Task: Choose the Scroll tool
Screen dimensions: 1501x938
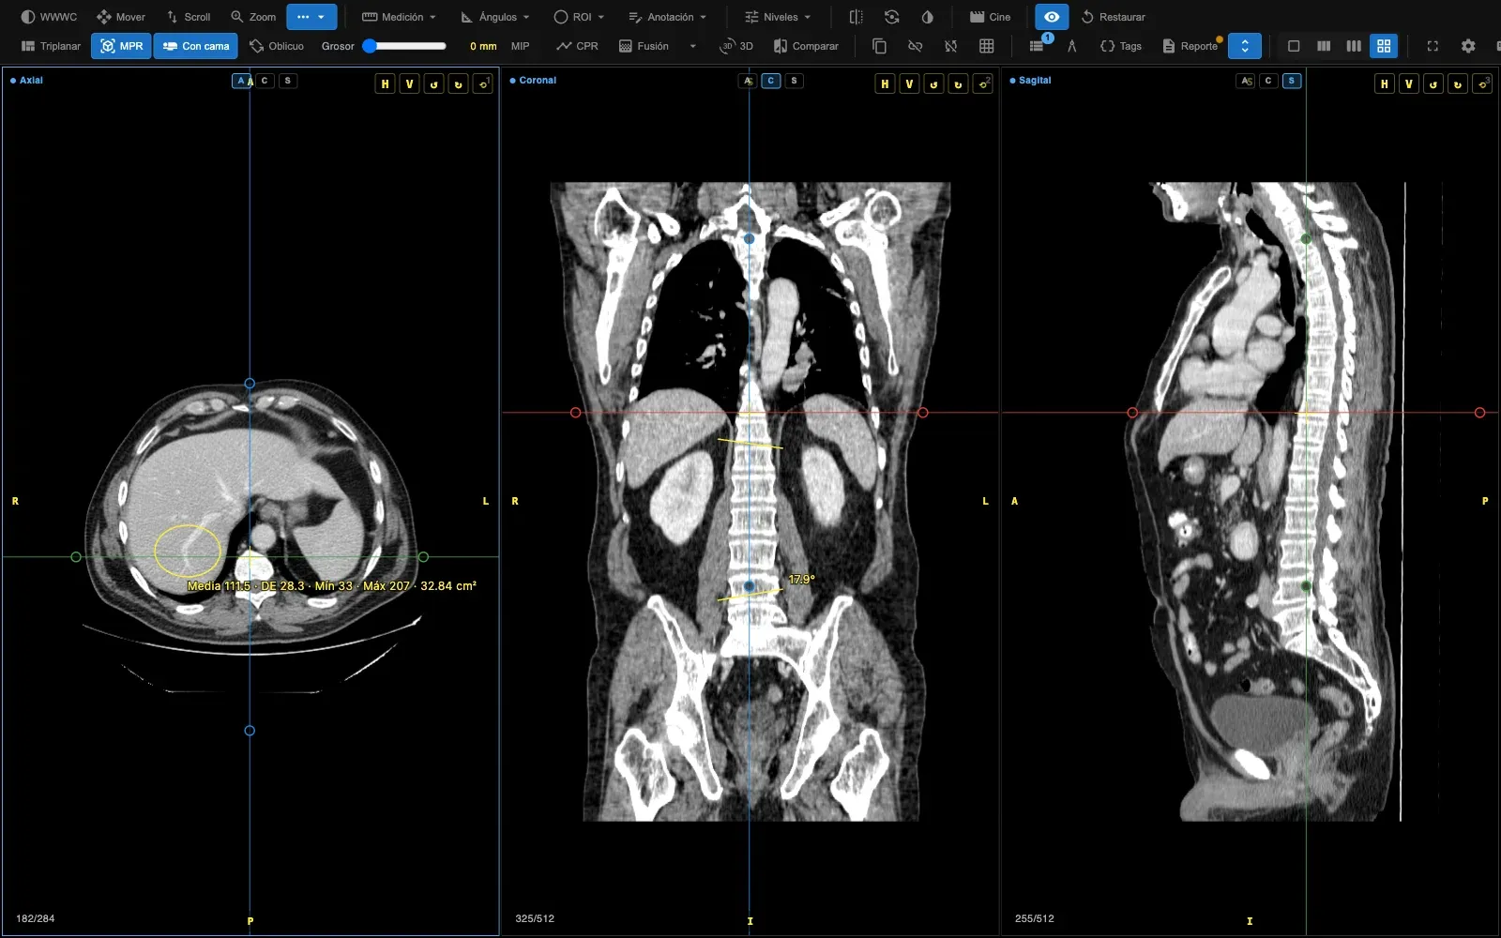Action: coord(189,17)
